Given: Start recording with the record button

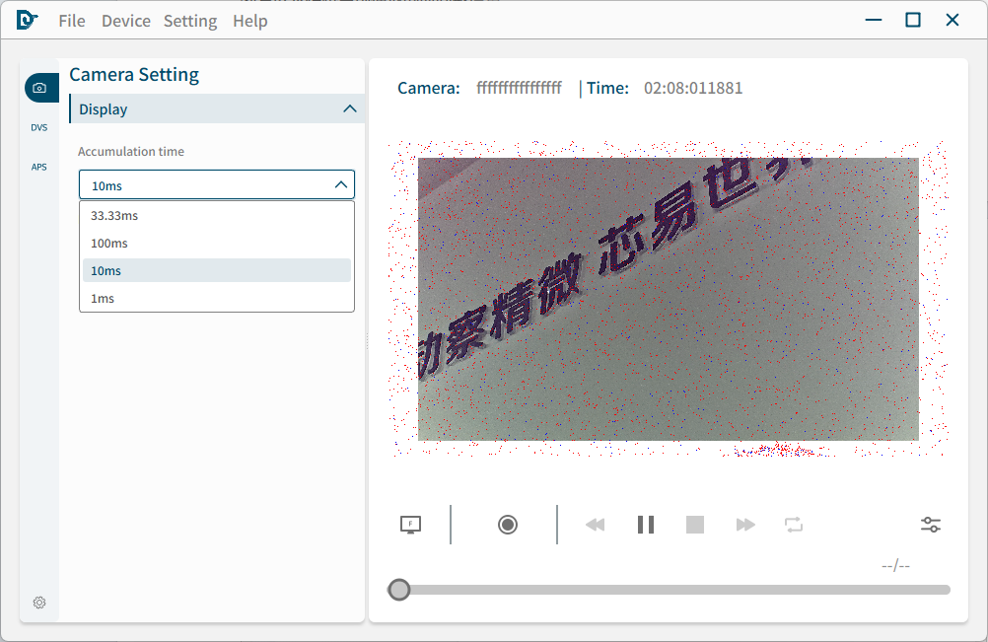Looking at the screenshot, I should [x=507, y=524].
